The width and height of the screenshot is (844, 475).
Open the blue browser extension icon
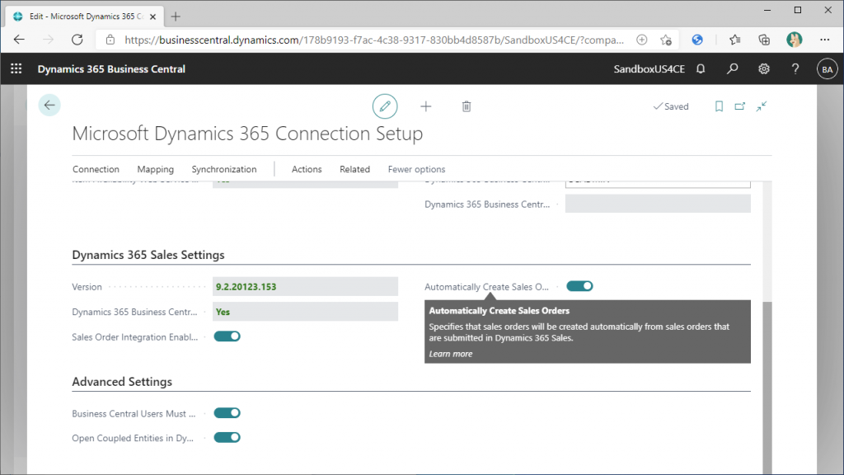point(697,40)
